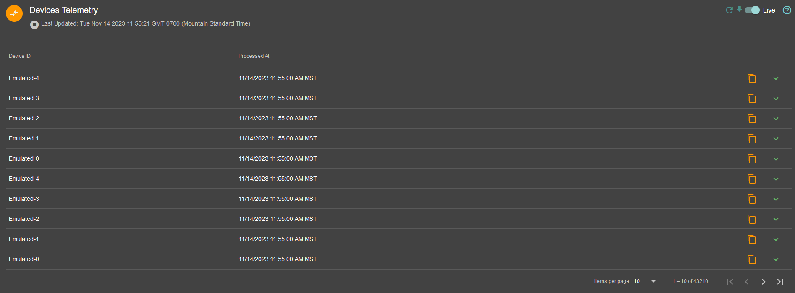Sort by Processed At column header

254,56
